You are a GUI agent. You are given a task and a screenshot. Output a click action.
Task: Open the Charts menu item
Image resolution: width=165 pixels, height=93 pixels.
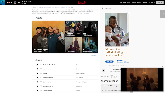click(x=134, y=2)
